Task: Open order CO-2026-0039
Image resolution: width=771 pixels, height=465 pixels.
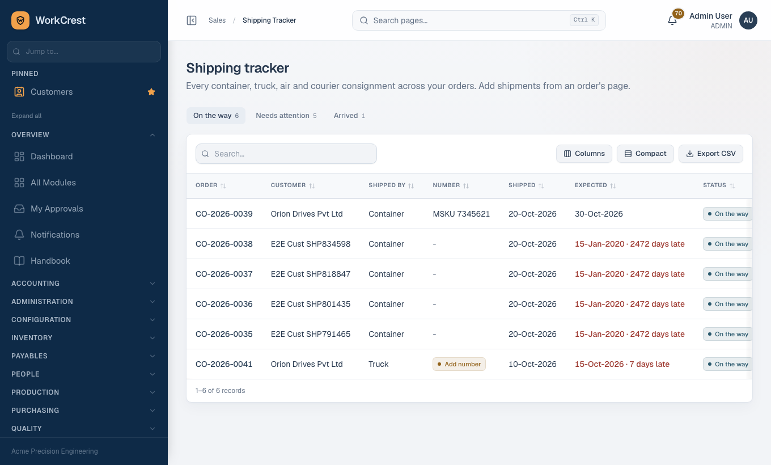Action: [224, 214]
